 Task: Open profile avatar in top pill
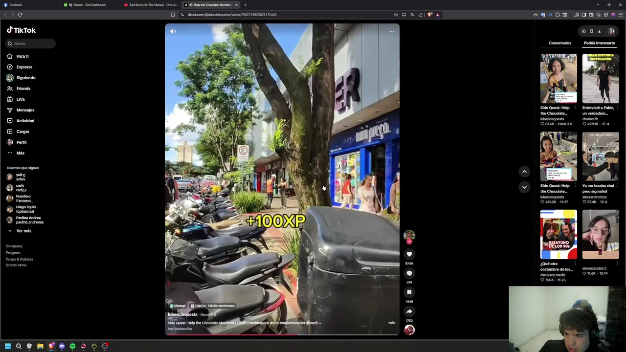[611, 31]
